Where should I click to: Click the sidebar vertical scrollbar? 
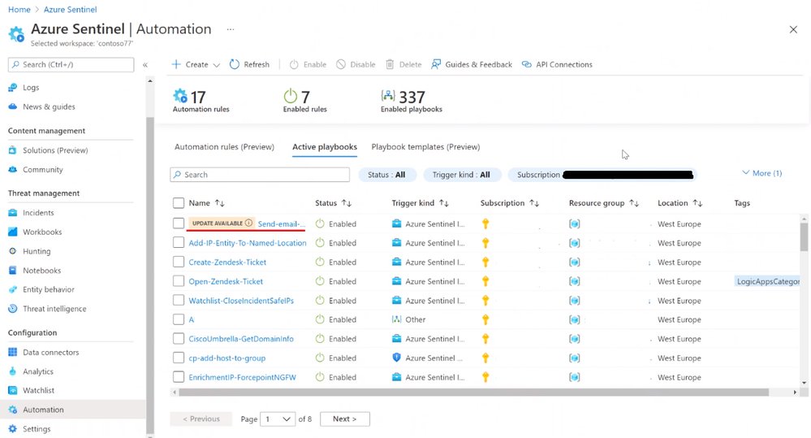tap(150, 275)
